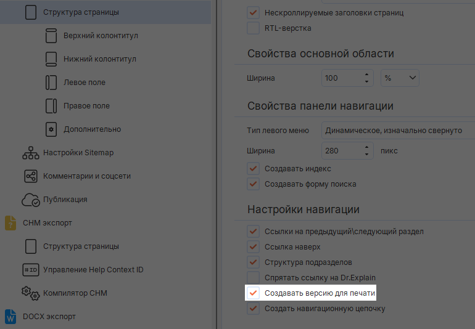This screenshot has width=475, height=329.
Task: Open the width unit % dropdown
Action: pos(400,78)
